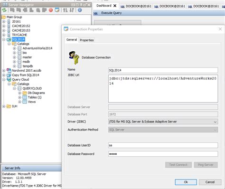
Task: Switch to the Properties tab
Action: (86, 40)
